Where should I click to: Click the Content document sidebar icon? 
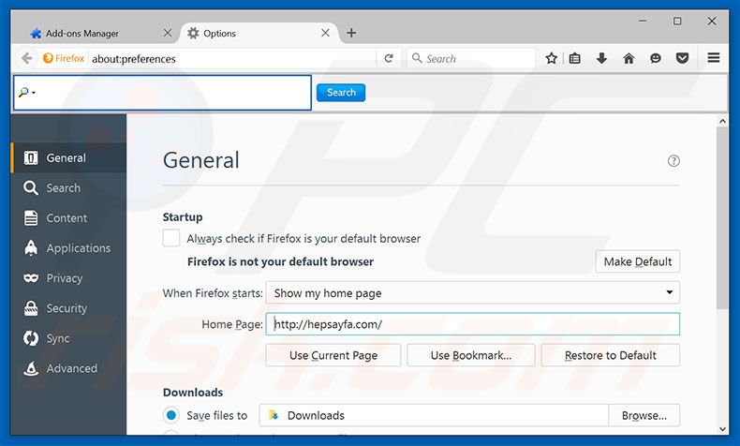coord(31,218)
